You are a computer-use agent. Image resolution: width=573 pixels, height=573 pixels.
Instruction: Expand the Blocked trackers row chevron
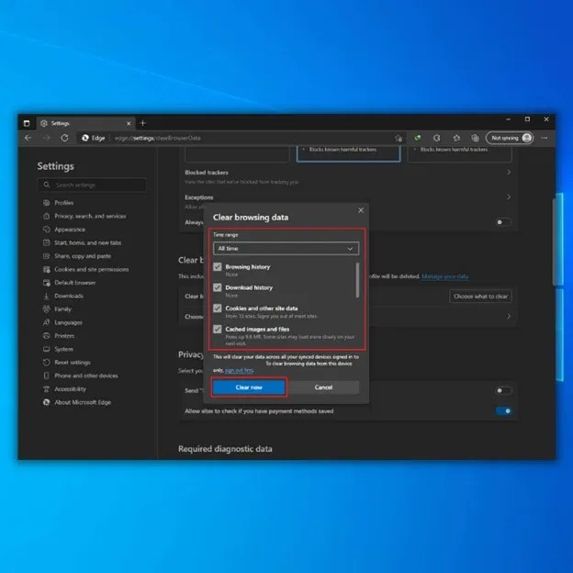[x=509, y=172]
